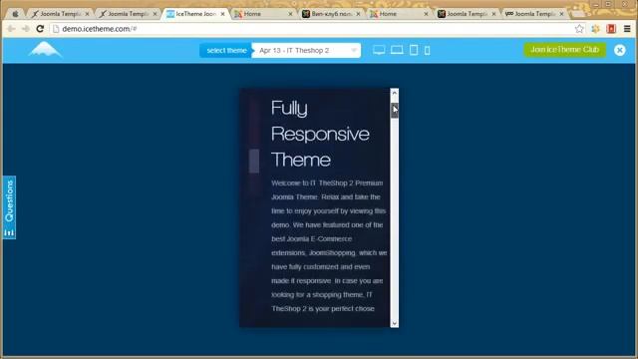Viewport: 638px width, 359px height.
Task: Switch to second Joomla Templates tab
Action: tap(129, 14)
